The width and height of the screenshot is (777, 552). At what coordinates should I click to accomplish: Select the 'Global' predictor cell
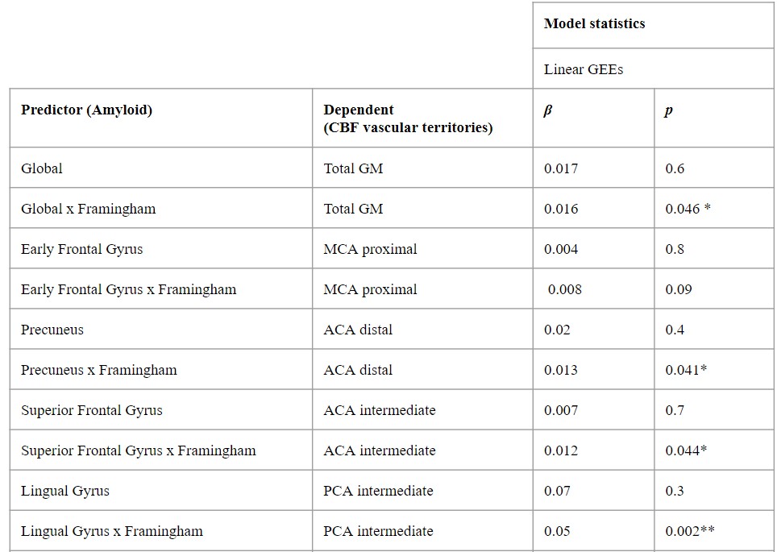[42, 168]
